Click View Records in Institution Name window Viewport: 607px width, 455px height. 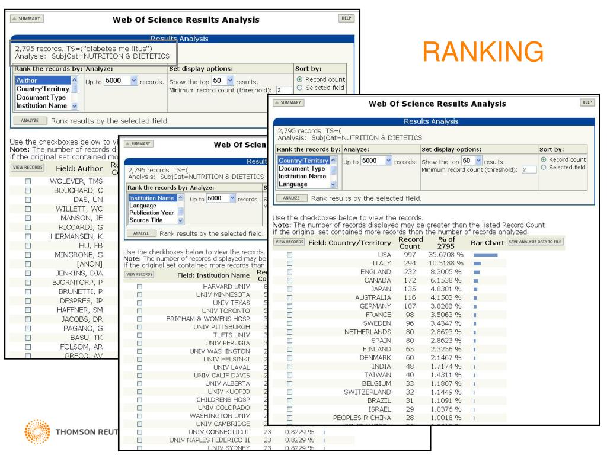(x=139, y=275)
